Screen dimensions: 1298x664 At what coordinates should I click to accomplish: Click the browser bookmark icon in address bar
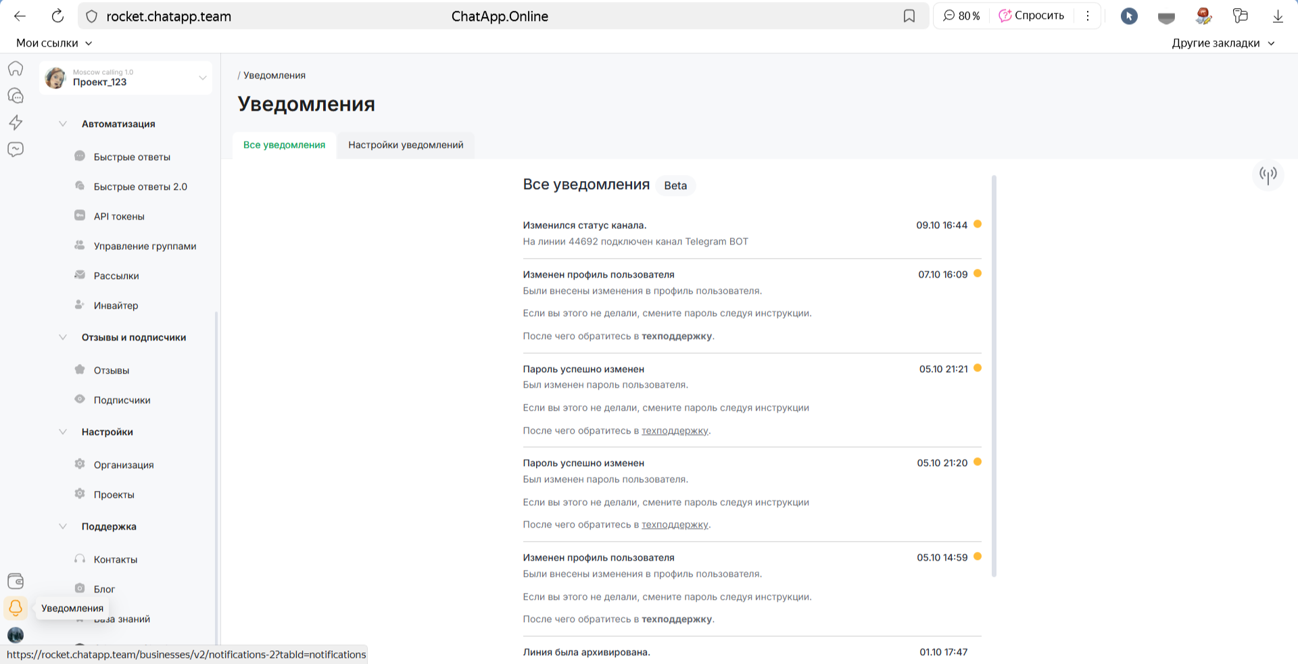pos(909,16)
